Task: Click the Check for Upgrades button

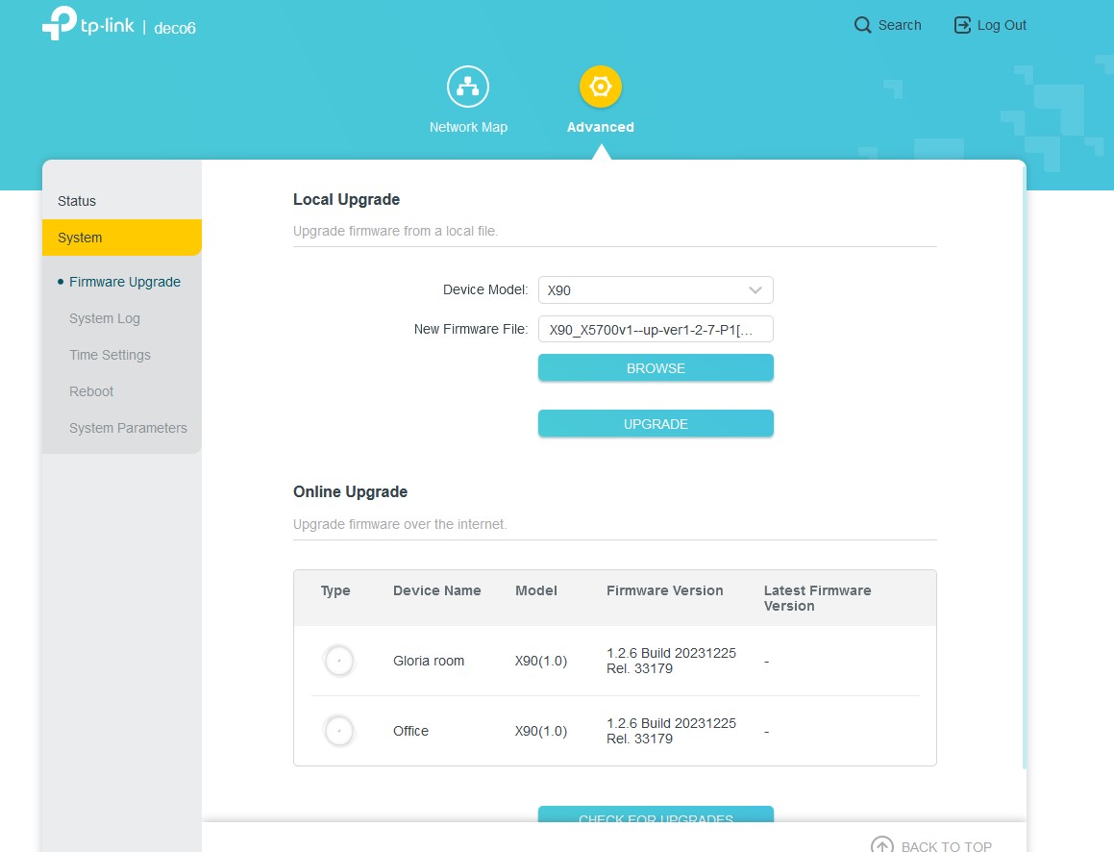Action: tap(656, 815)
